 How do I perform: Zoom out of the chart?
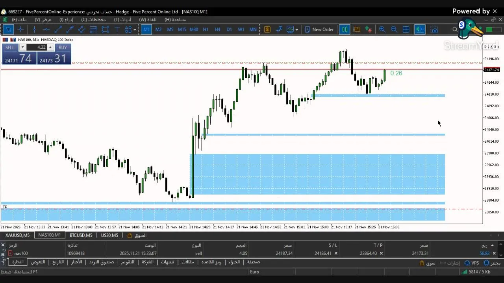tap(394, 29)
